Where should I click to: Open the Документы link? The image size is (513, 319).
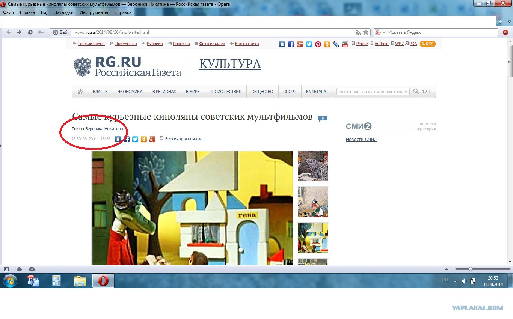126,44
